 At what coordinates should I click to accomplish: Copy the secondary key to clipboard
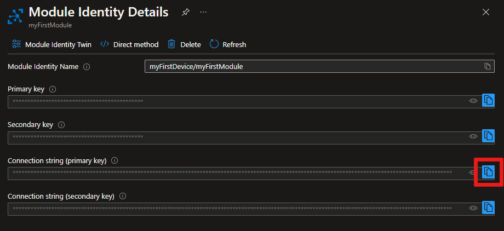pyautogui.click(x=488, y=136)
